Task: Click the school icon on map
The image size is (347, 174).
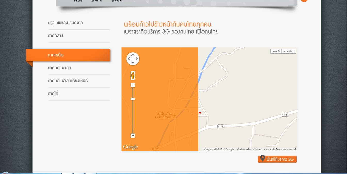Action: [175, 115]
